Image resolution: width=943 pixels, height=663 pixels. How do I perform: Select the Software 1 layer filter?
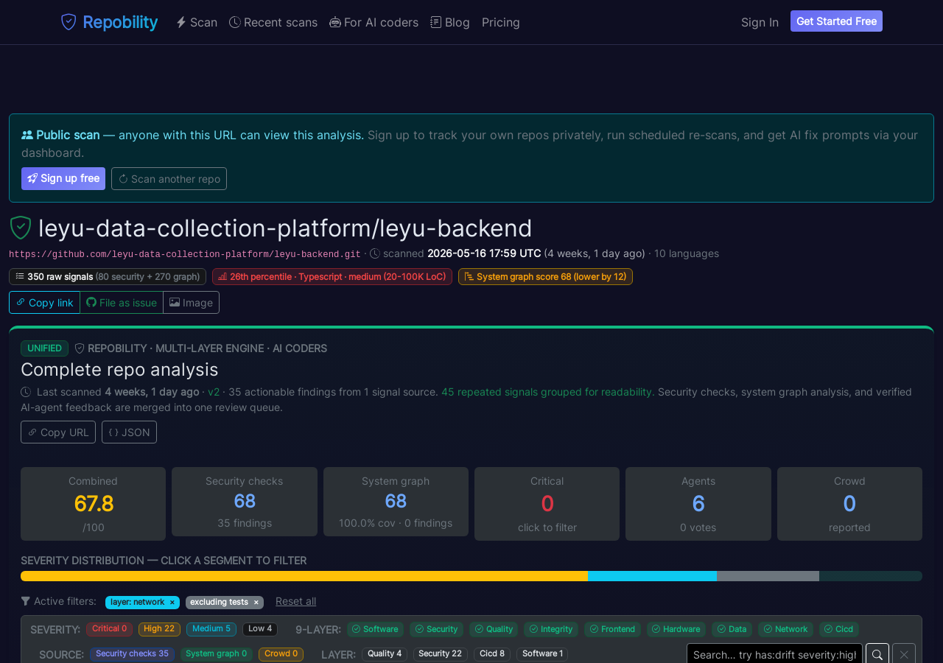point(542,654)
